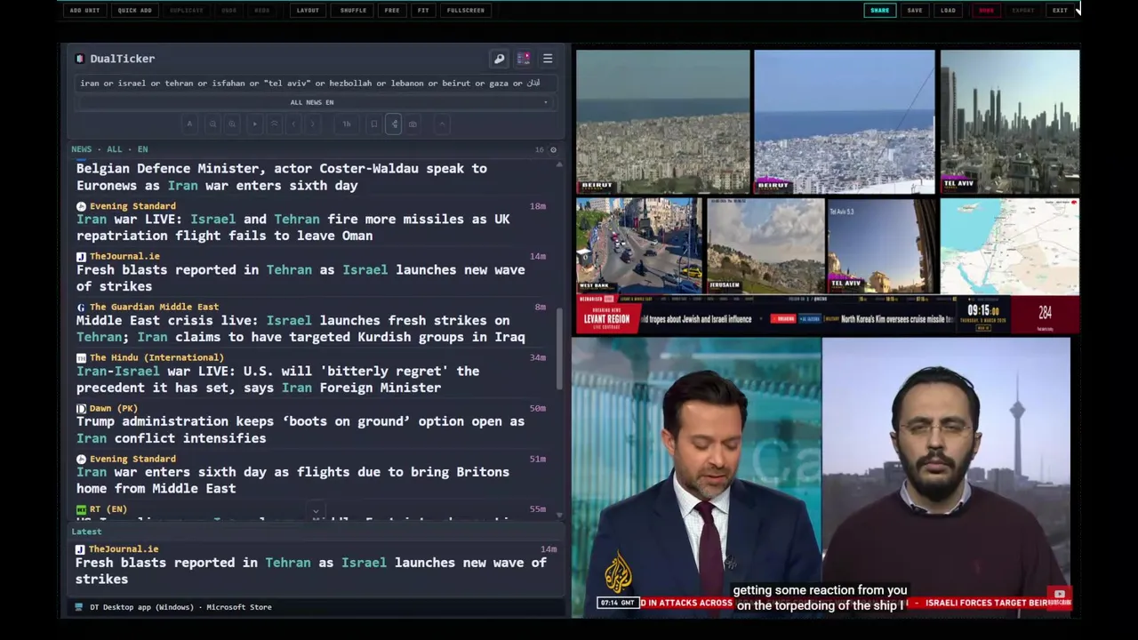Click the TheJournal.ie source icon at 14m
Screen dimensions: 1138x640
coord(81,257)
